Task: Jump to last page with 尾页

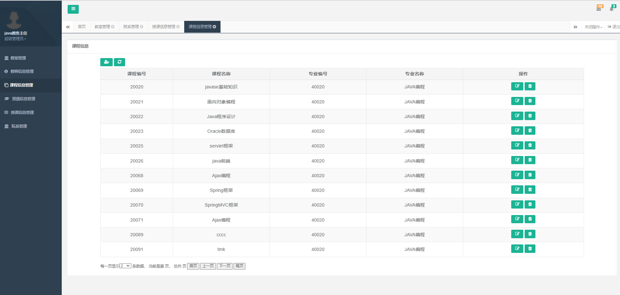Action: (239, 266)
